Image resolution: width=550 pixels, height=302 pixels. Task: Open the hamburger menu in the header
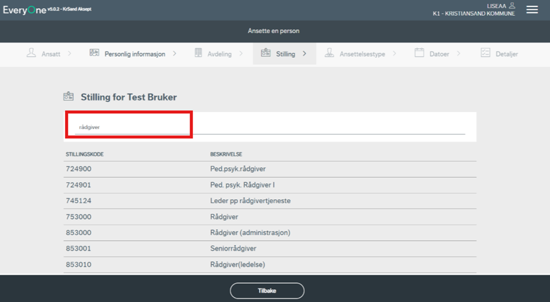[x=532, y=10]
